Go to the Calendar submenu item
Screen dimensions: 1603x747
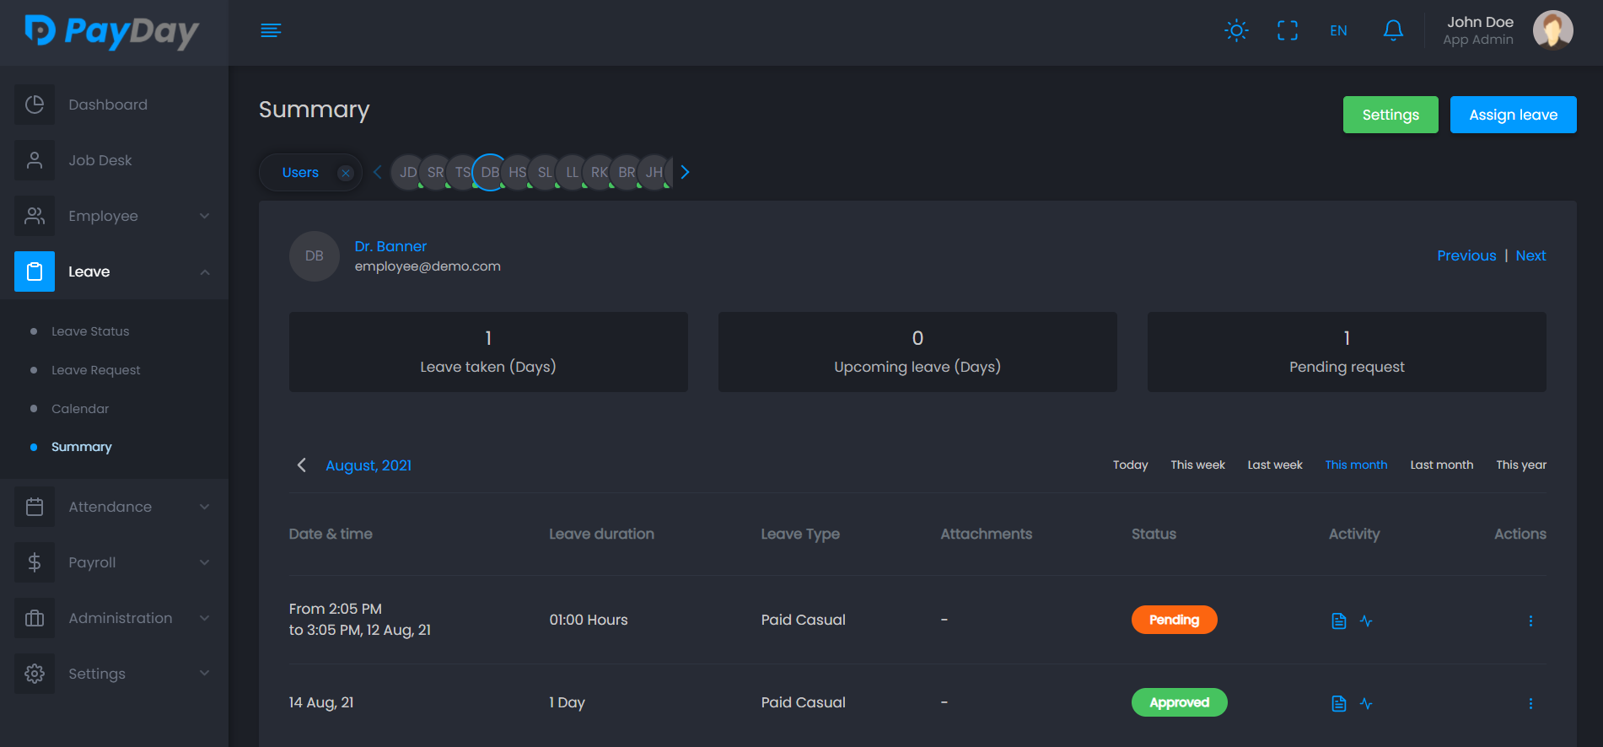[80, 409]
